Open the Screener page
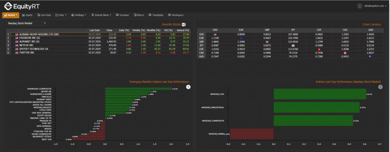Screen dimensions: 390x152 (x=122, y=15)
